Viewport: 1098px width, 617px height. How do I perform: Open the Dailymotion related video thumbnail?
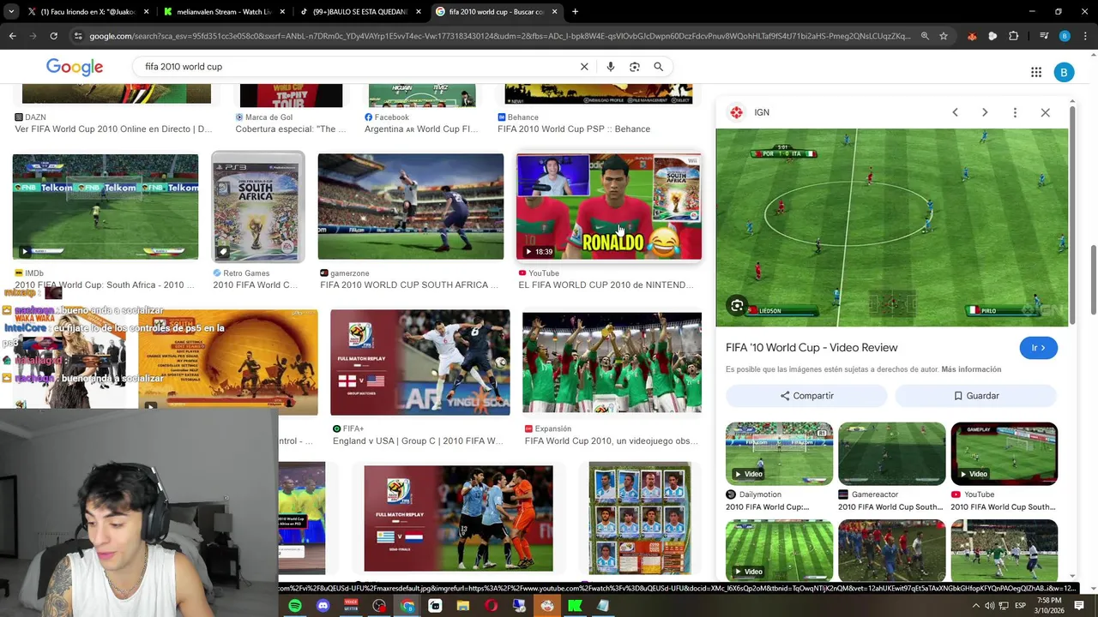click(x=779, y=453)
